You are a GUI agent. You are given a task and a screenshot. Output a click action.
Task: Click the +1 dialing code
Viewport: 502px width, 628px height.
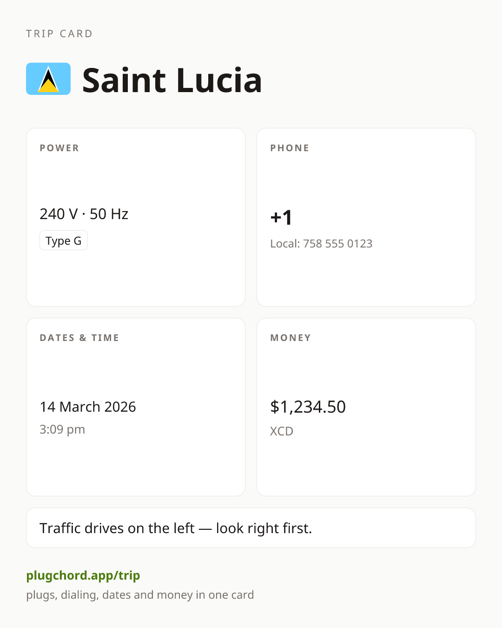(281, 217)
